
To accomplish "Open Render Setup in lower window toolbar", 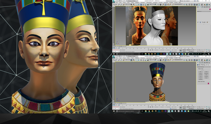I will pyautogui.click(x=205, y=60).
